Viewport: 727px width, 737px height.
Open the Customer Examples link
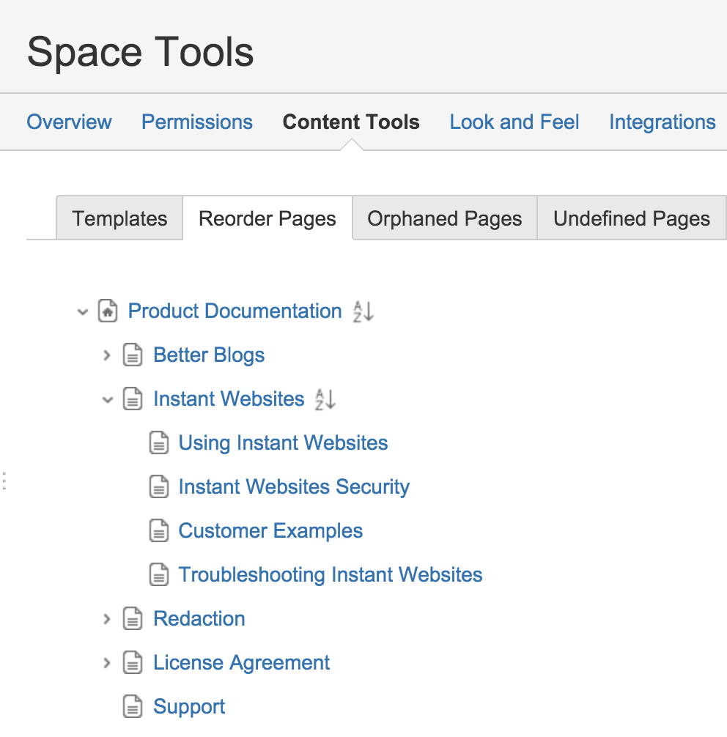tap(270, 531)
